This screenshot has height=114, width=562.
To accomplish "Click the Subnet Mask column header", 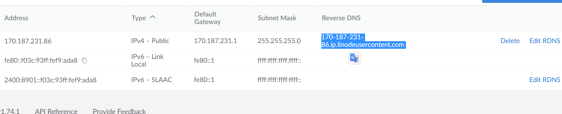I will (277, 18).
